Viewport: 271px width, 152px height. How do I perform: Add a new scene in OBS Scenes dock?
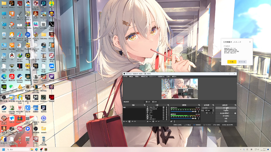pyautogui.click(x=124, y=122)
